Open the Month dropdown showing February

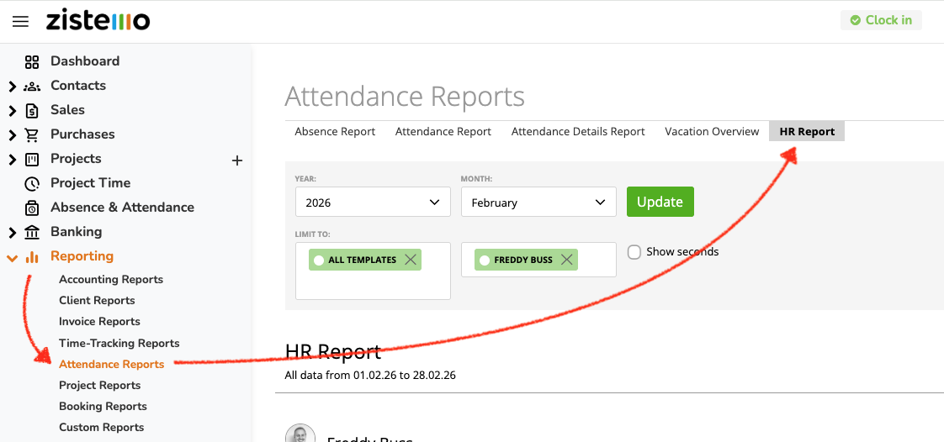[x=538, y=203]
